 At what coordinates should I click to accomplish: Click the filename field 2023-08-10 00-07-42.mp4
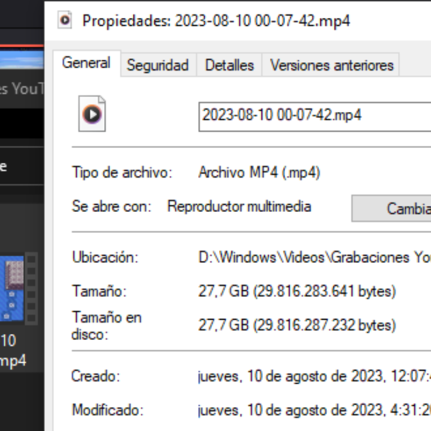(x=315, y=117)
